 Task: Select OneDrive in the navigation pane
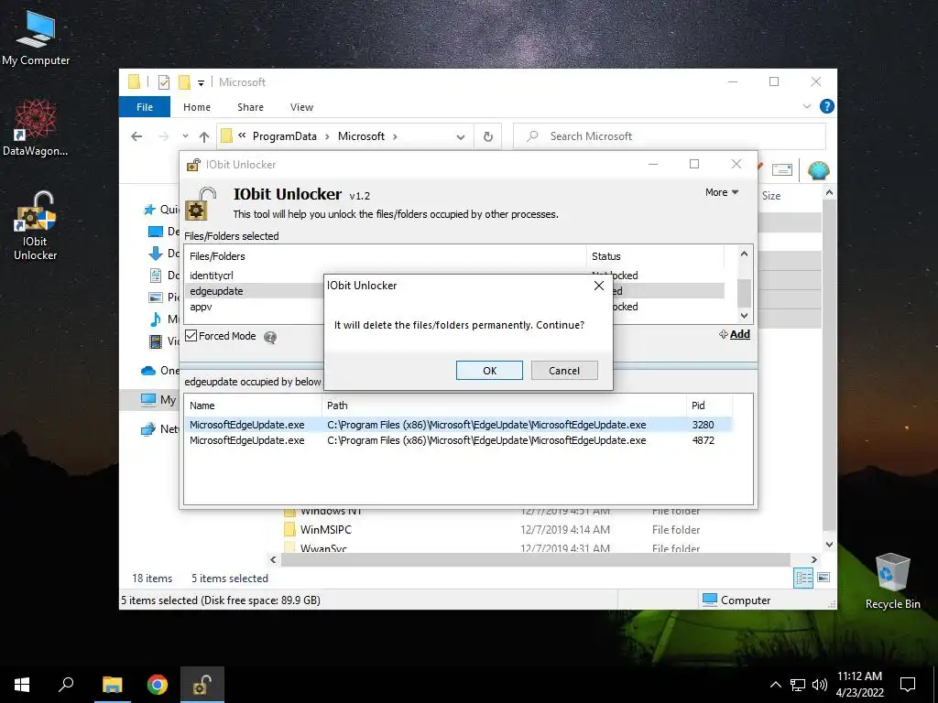coord(160,371)
